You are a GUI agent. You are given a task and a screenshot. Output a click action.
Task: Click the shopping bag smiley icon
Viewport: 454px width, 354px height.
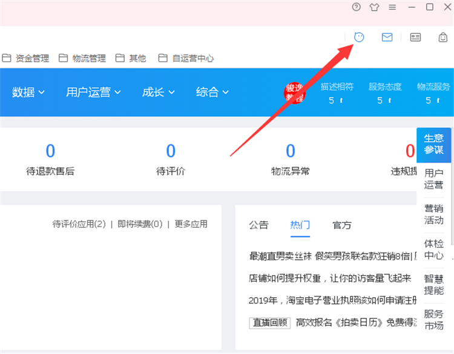click(x=443, y=37)
